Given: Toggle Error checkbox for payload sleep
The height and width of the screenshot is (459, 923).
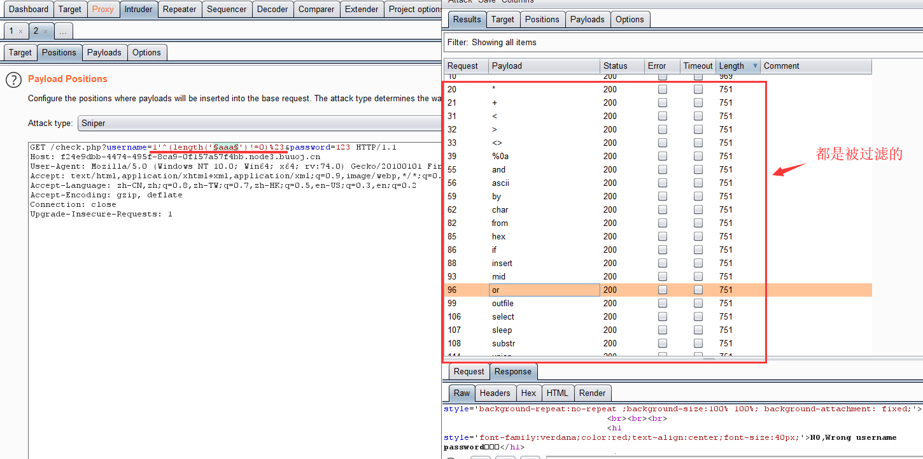Looking at the screenshot, I should click(x=663, y=330).
